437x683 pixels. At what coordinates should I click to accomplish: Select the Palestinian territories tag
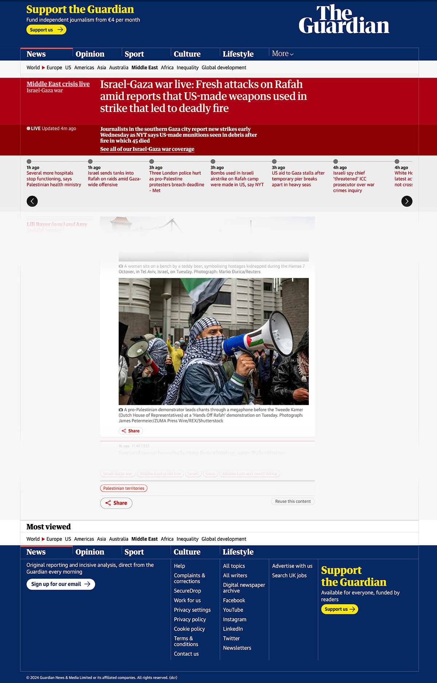124,488
